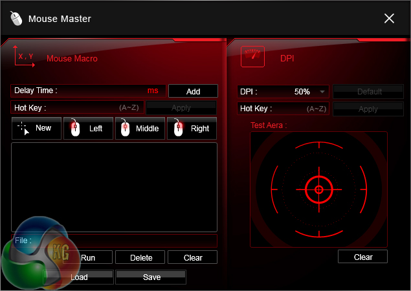Image resolution: width=411 pixels, height=291 pixels.
Task: Load a macro file
Action: click(78, 277)
